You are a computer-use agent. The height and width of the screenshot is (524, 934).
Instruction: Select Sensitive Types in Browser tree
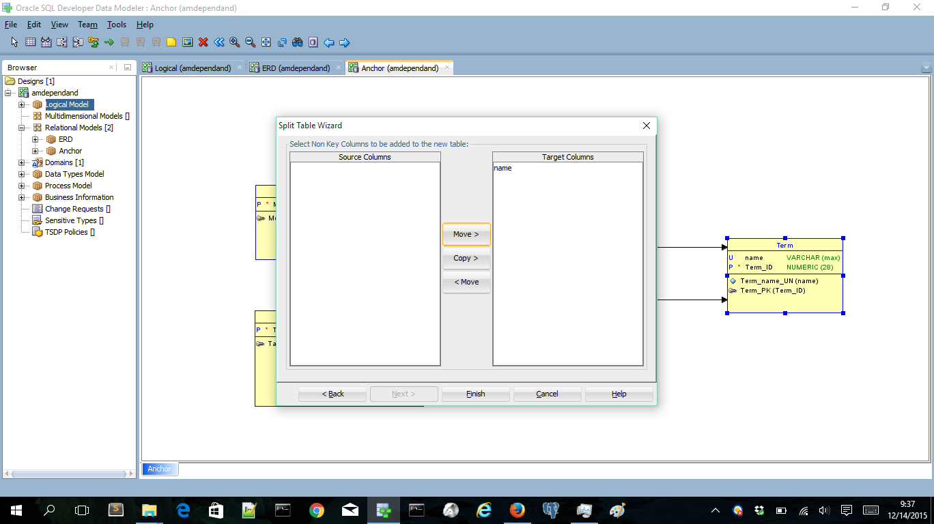tap(70, 220)
